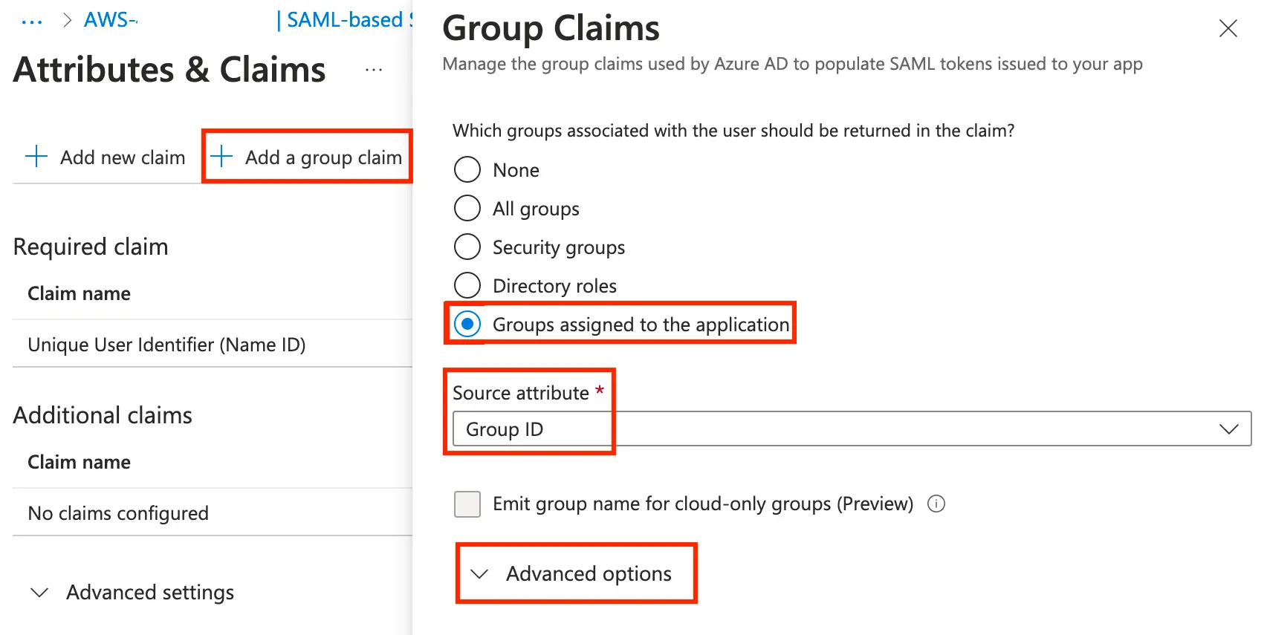Close the Group Claims panel
This screenshot has width=1267, height=635.
tap(1228, 29)
